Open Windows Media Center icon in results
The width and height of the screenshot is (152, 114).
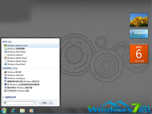[x=5, y=45]
